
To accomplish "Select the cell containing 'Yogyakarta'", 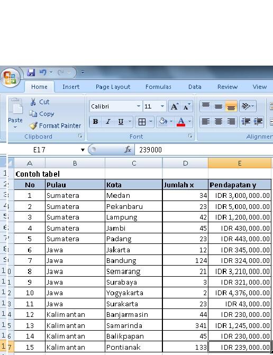I will pyautogui.click(x=134, y=293).
